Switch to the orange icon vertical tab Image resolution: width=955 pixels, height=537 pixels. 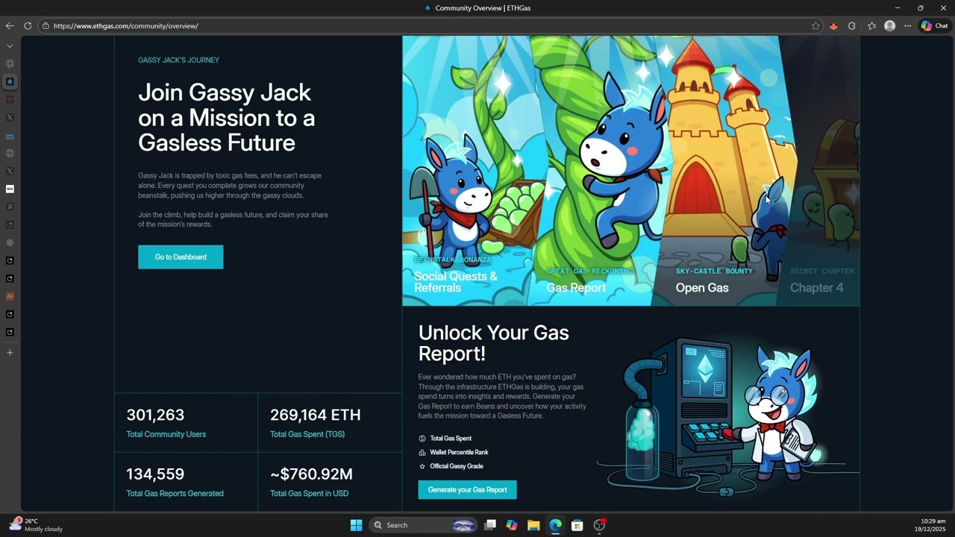point(10,296)
